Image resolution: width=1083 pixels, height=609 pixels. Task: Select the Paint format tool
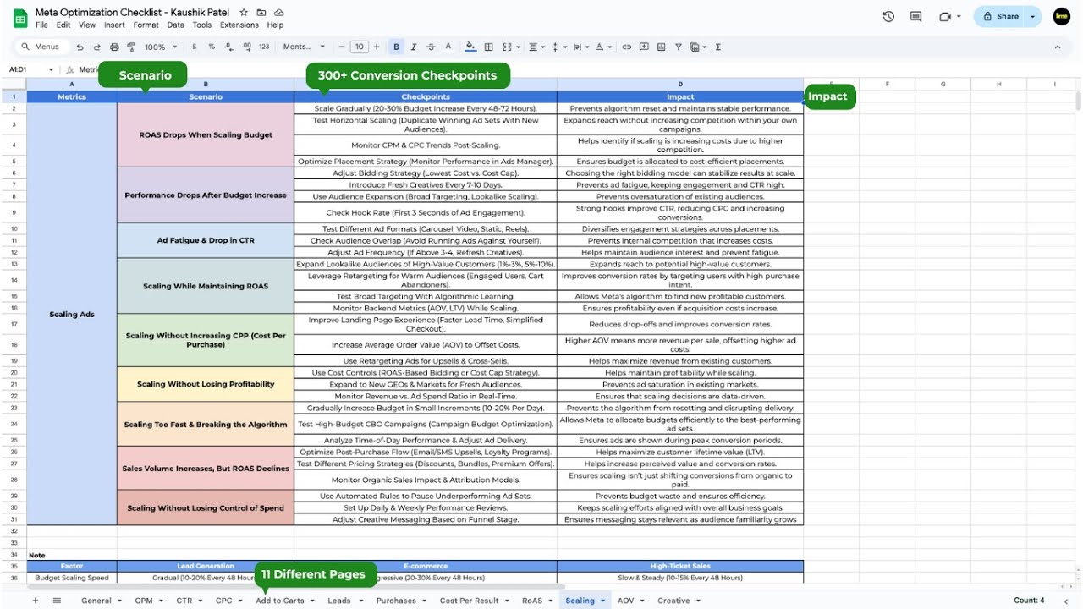pos(131,47)
